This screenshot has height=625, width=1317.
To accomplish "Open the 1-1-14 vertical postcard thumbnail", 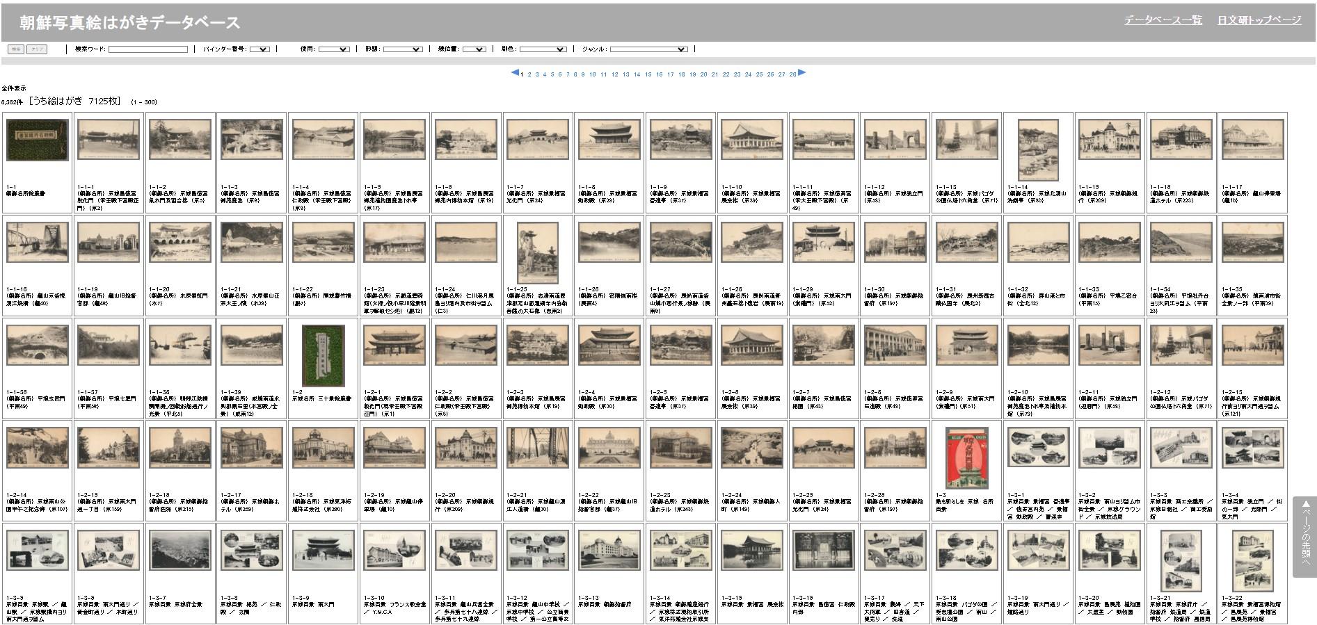I will click(x=1038, y=149).
